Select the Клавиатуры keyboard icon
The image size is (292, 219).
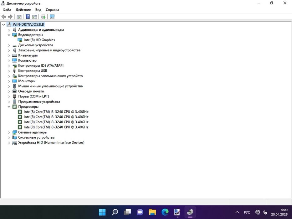click(14, 55)
